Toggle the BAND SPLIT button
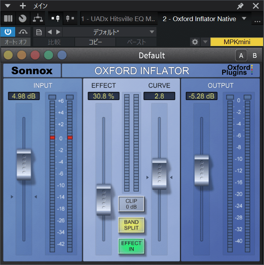Screen dimensions: 264x265 131,225
